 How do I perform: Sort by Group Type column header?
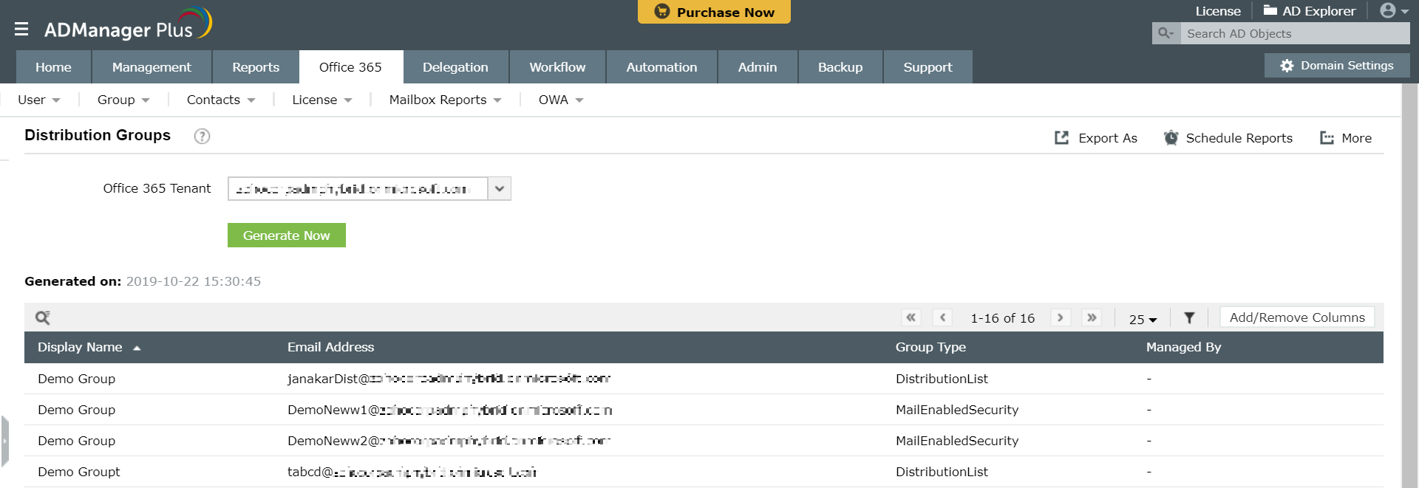930,347
